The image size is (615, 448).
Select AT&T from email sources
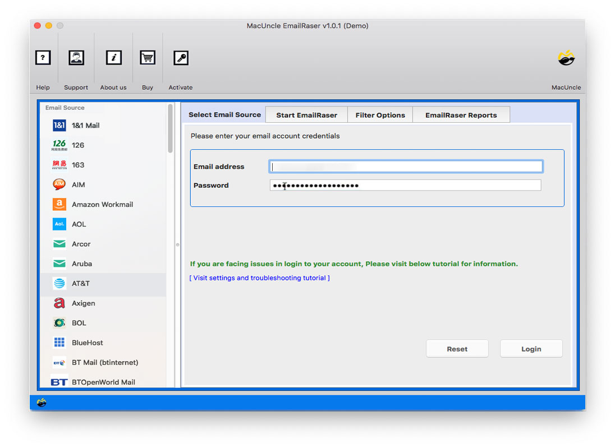pos(80,284)
